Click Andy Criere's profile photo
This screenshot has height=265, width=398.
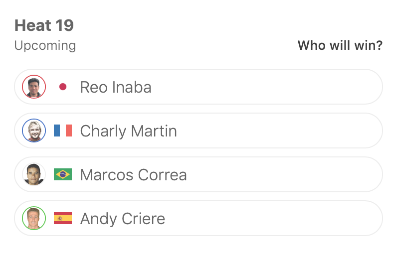(x=34, y=218)
